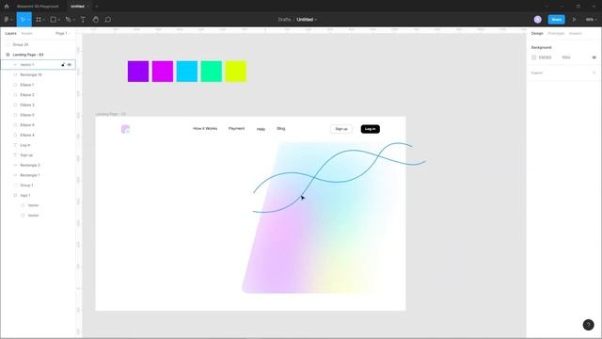Click the background color swatch in Design panel

tap(533, 57)
